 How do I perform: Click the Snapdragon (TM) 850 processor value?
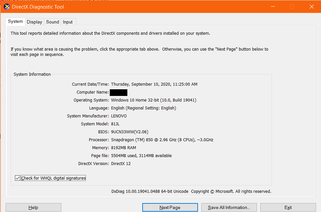coord(162,140)
